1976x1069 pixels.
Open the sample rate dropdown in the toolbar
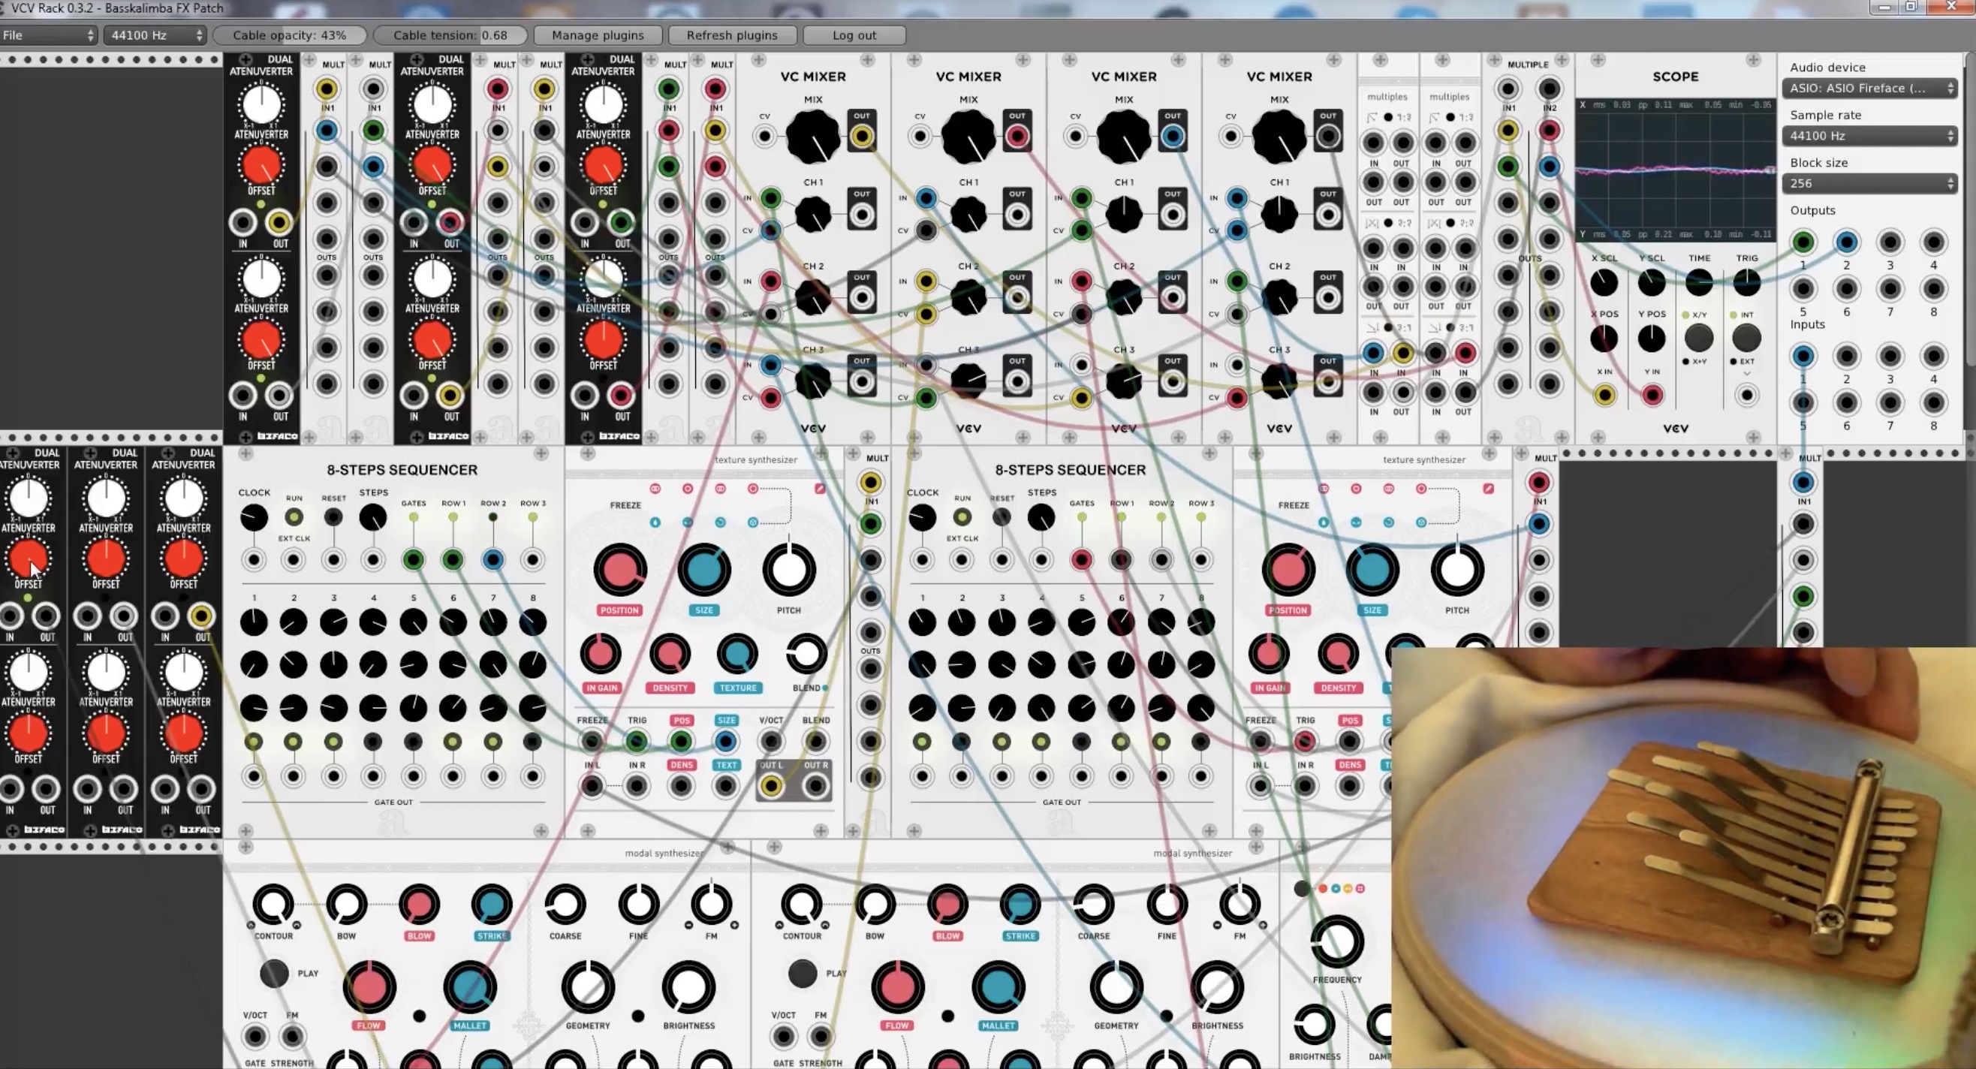(153, 35)
